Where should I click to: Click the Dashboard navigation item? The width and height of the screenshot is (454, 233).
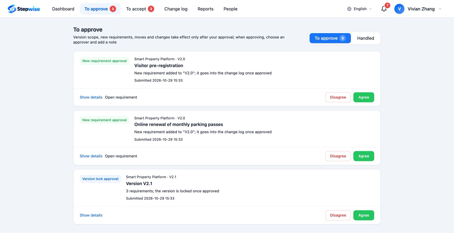(63, 9)
